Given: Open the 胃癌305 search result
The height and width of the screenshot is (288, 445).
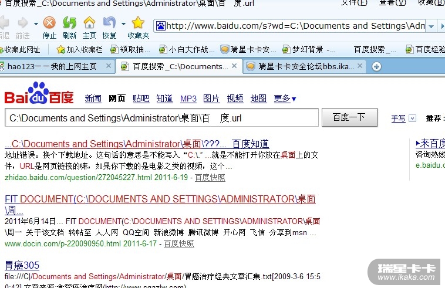Looking at the screenshot, I should (22, 265).
